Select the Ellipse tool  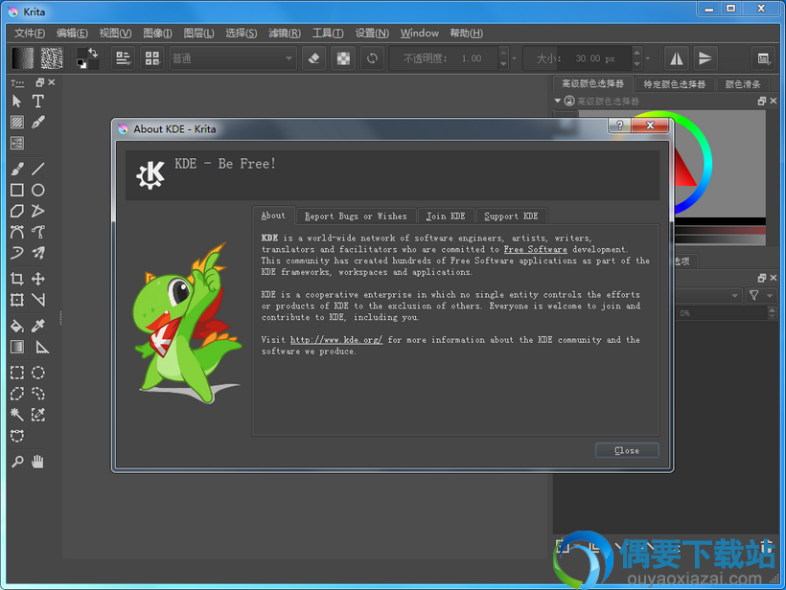coord(38,190)
